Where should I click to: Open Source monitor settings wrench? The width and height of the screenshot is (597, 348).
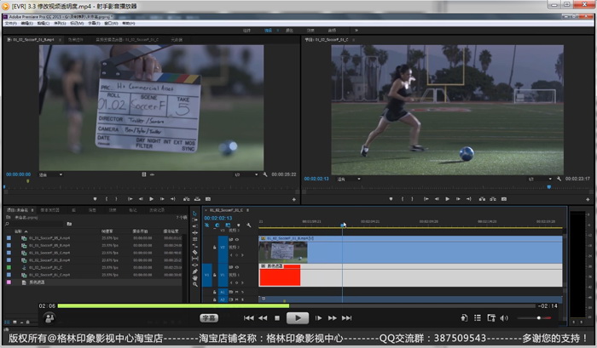point(265,174)
